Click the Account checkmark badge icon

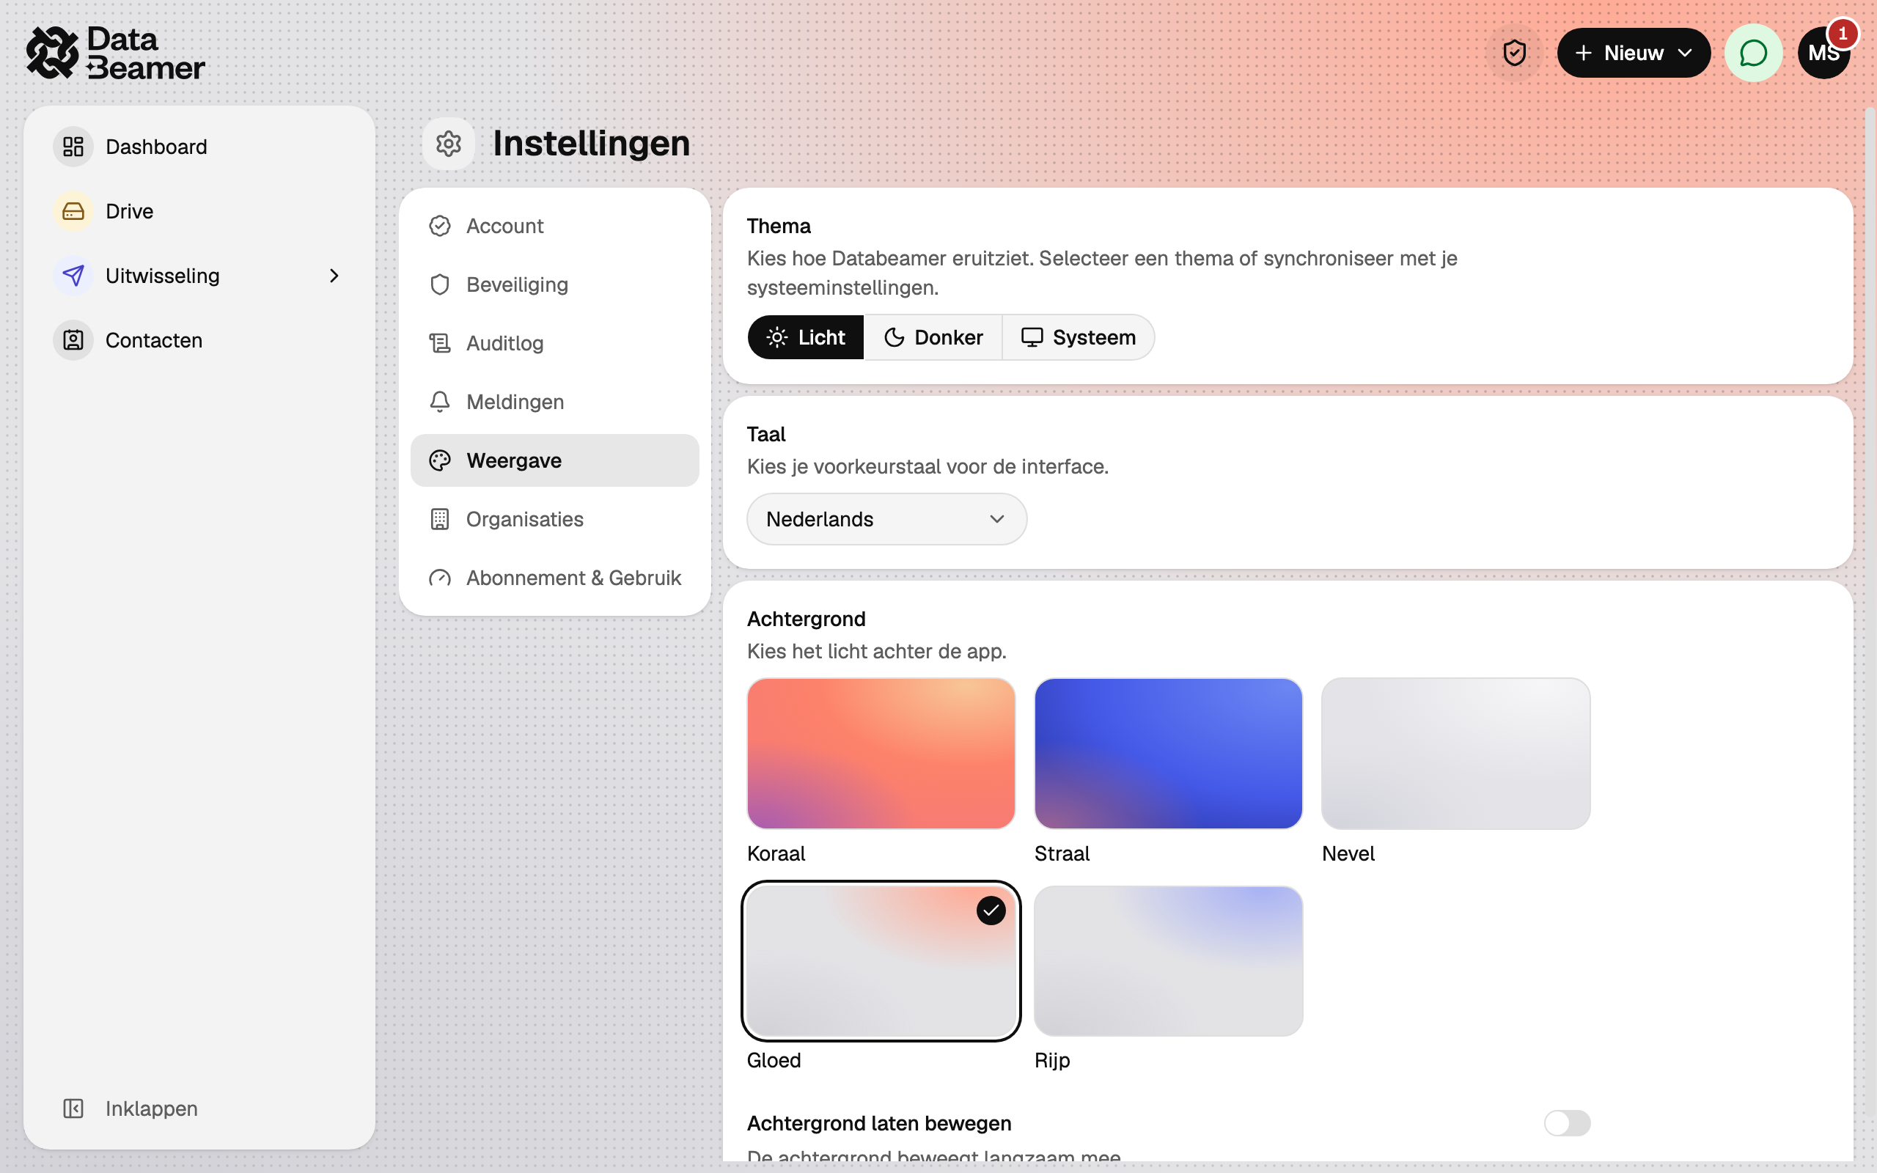[x=440, y=226]
